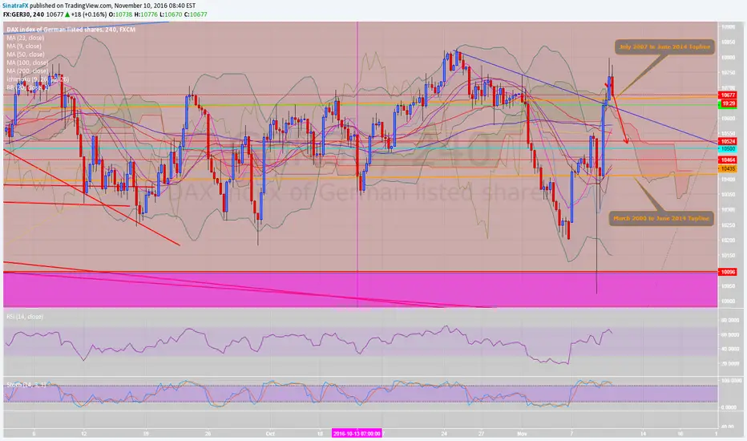Click the 2016-10-13 07:00:00 date marker
The width and height of the screenshot is (747, 441).
pos(357,434)
